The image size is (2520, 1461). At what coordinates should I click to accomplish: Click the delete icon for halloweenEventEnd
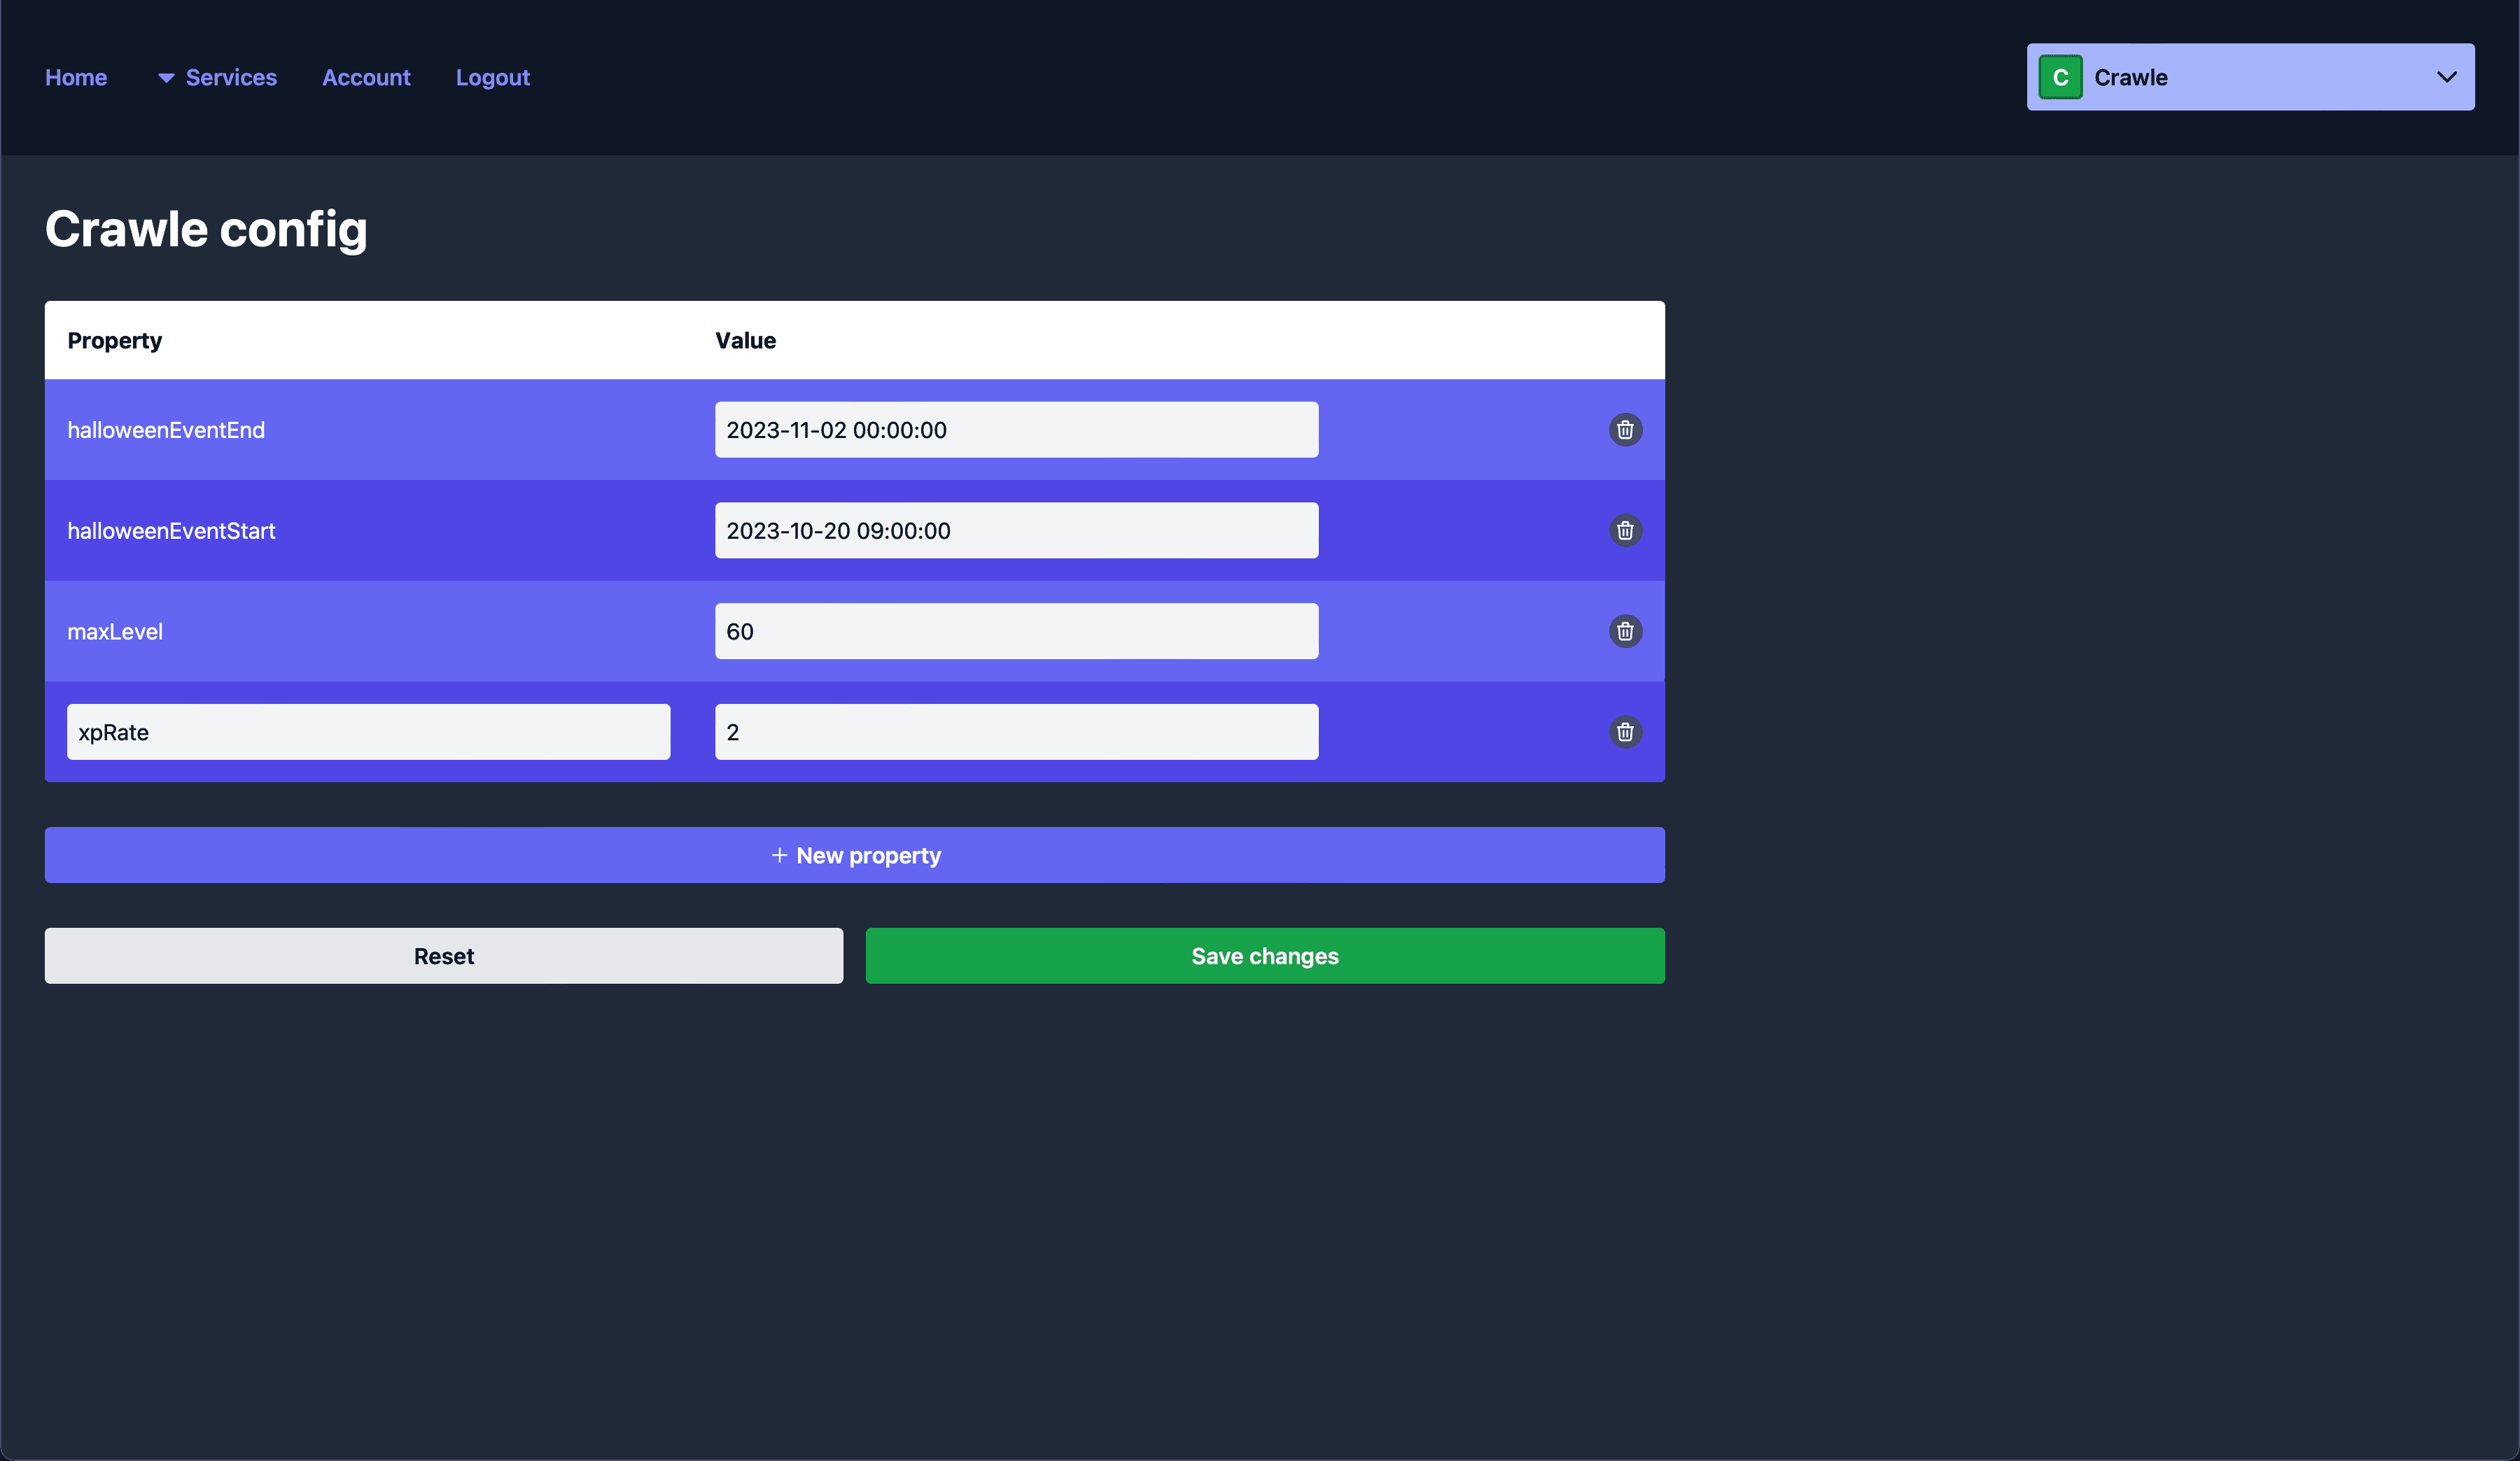pos(1623,430)
